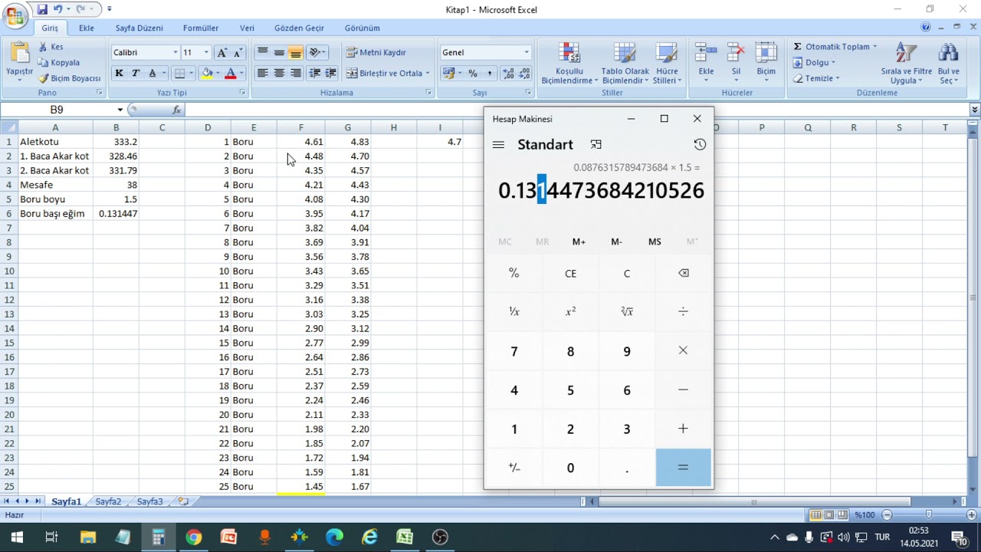Click Sırala ve Filtre Uygula
The width and height of the screenshot is (981, 552).
pyautogui.click(x=906, y=63)
